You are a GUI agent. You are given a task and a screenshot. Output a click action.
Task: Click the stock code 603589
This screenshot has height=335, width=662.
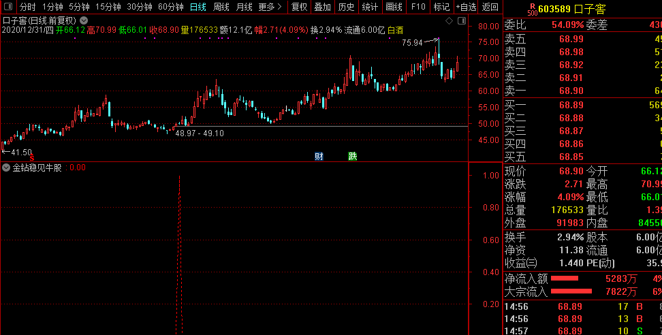point(555,10)
